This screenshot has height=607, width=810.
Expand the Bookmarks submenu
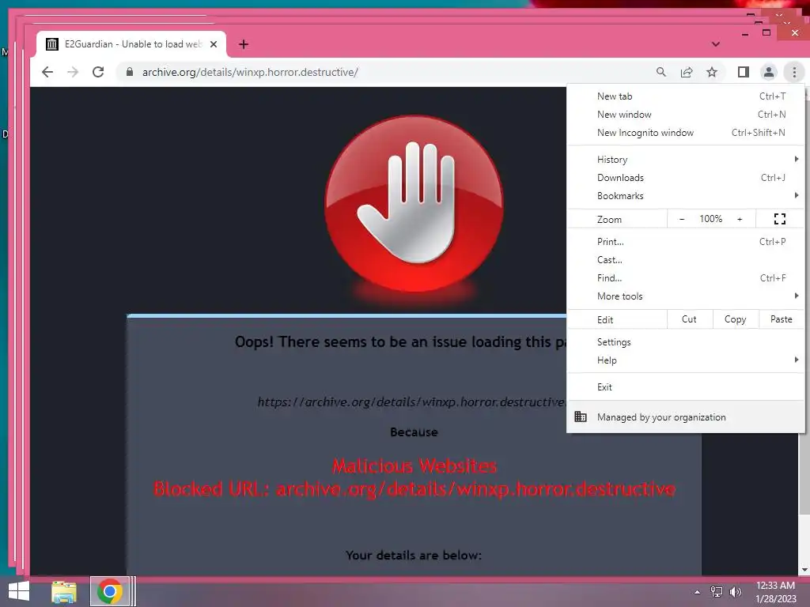[686, 196]
